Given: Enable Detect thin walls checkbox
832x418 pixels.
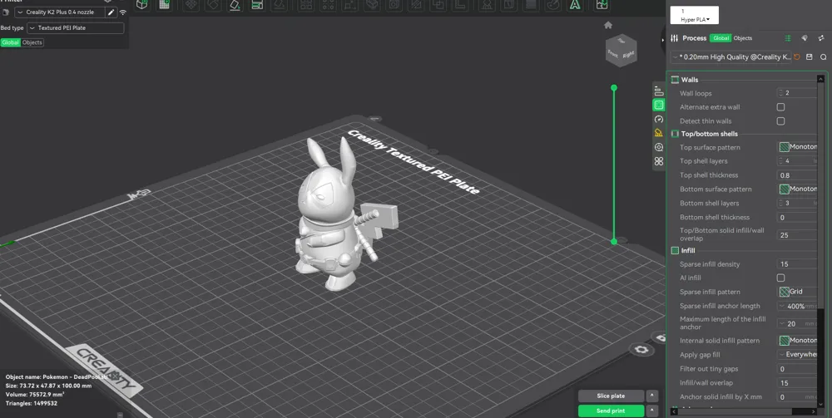Looking at the screenshot, I should tap(780, 120).
